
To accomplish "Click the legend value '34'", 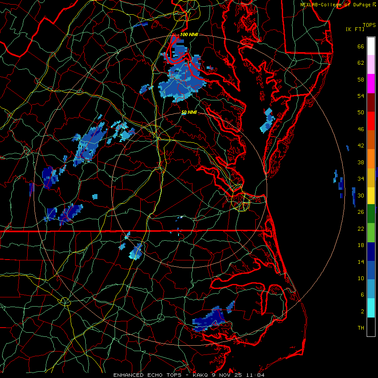I will pos(361,178).
